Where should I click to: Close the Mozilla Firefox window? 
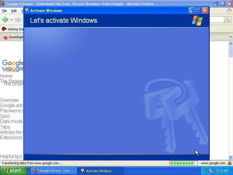click(230, 4)
